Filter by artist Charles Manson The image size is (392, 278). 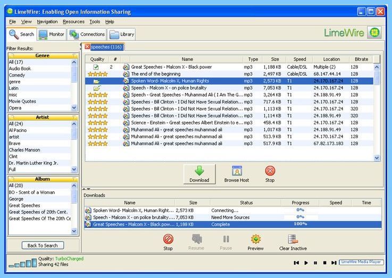40,150
